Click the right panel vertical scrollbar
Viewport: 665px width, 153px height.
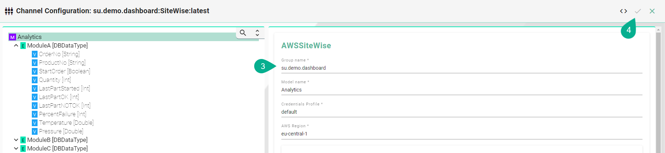point(658,93)
